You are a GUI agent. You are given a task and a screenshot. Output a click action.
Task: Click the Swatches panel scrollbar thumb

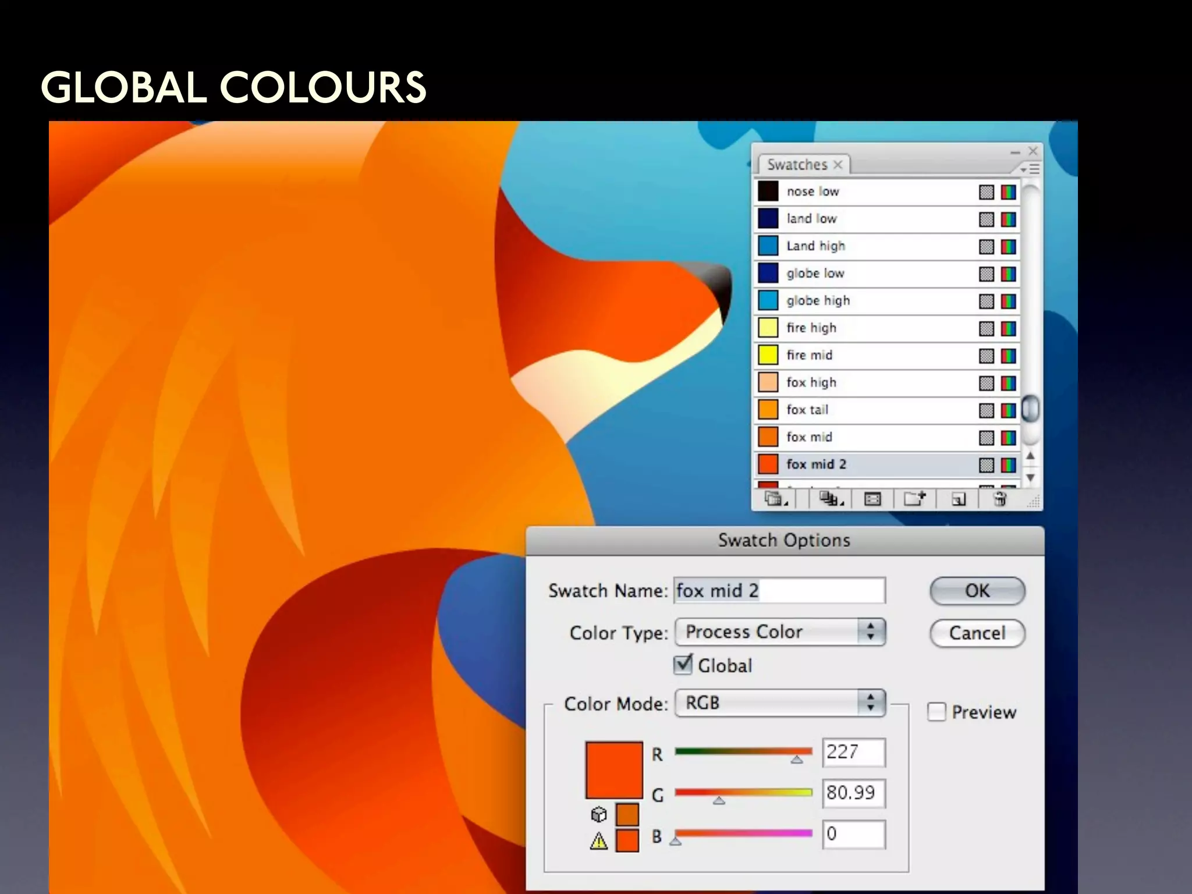click(1030, 407)
